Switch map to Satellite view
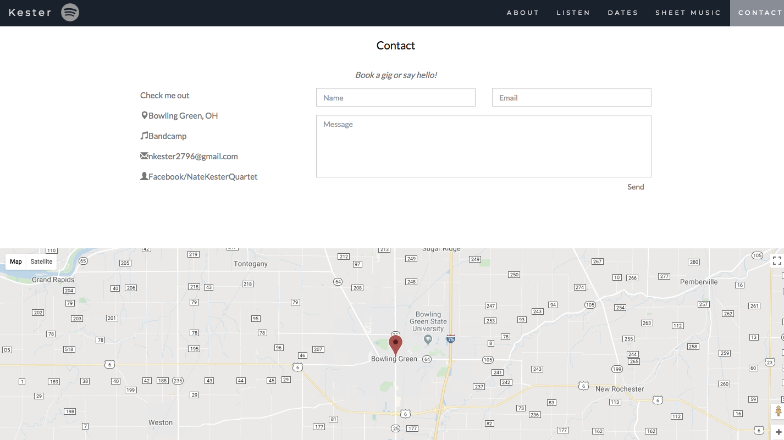 pyautogui.click(x=41, y=261)
